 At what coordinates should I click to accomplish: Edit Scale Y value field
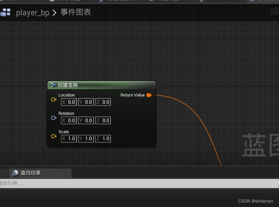click(x=86, y=139)
